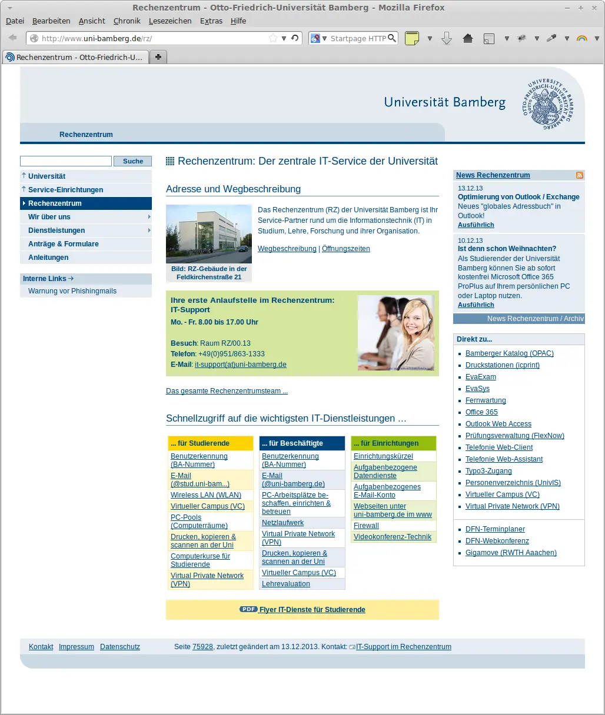The image size is (605, 715).
Task: Click the window layout toolbar icon
Action: click(x=489, y=39)
